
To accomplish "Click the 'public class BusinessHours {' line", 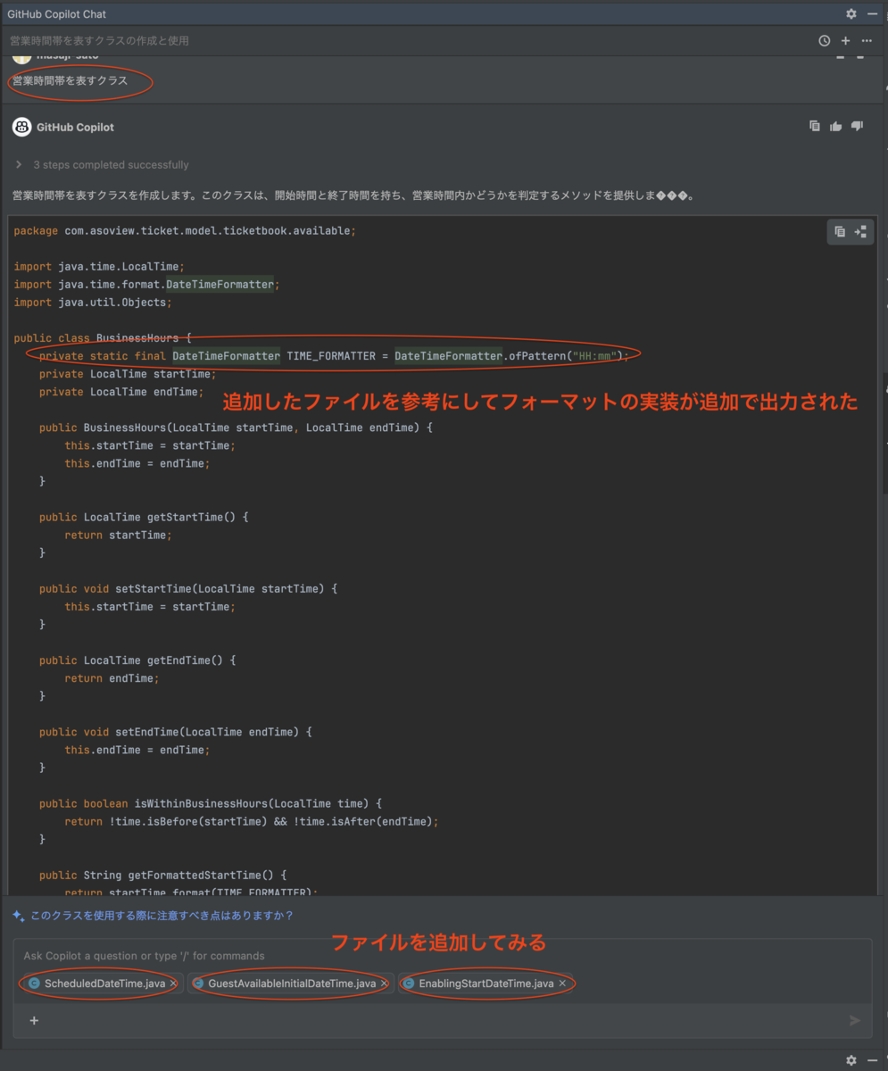I will (x=103, y=338).
